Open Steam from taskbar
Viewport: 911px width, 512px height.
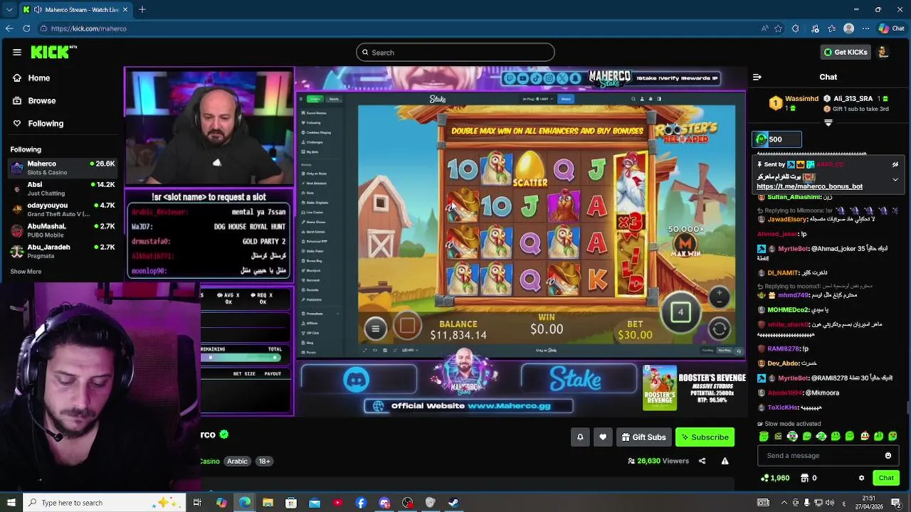click(453, 503)
